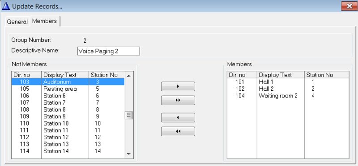358x166 pixels.
Task: Select Station 11 in Not Members list
Action: (68, 130)
